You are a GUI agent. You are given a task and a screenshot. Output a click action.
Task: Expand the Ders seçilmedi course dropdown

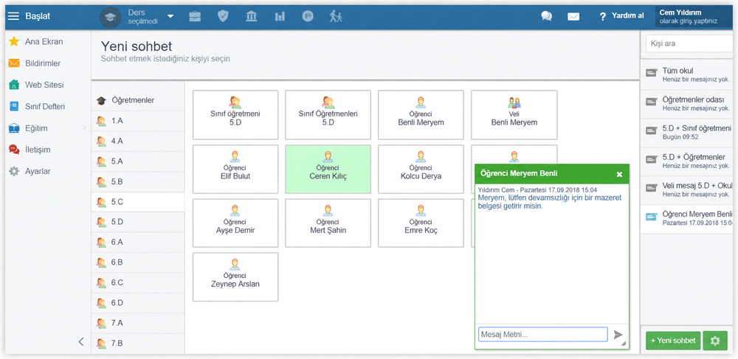click(170, 16)
